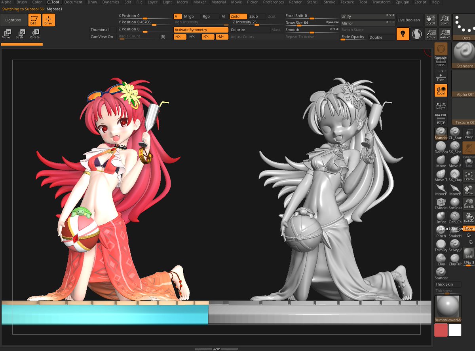Viewport: 475px width, 351px height.
Task: Click the Scroll document icon
Action: [x=431, y=20]
